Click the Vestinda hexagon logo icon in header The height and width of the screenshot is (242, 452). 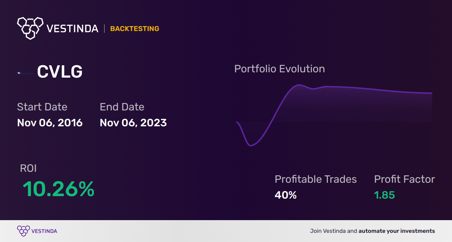click(x=30, y=28)
